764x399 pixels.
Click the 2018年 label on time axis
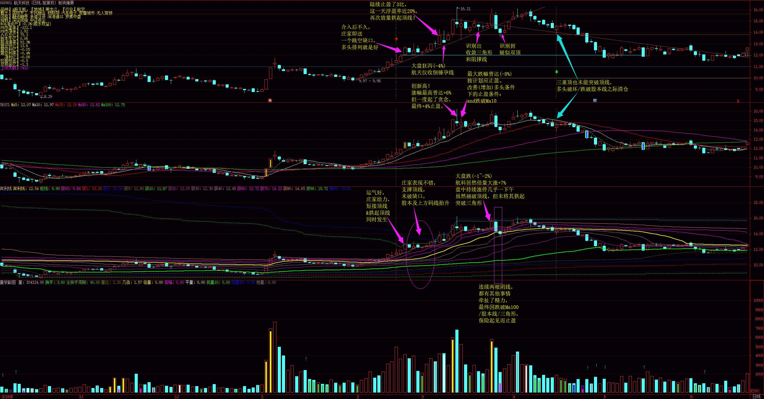tap(7, 397)
